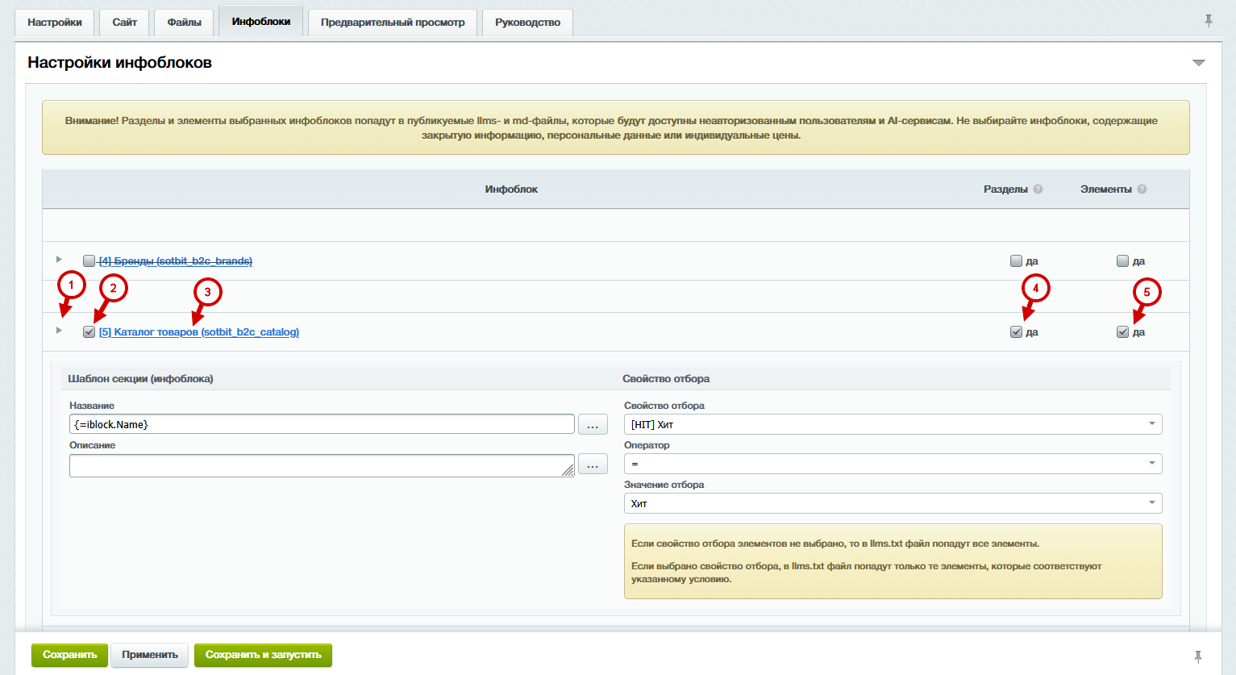Open the ellipsis button beside the Описание field
Image resolution: width=1236 pixels, height=675 pixels.
[x=593, y=465]
